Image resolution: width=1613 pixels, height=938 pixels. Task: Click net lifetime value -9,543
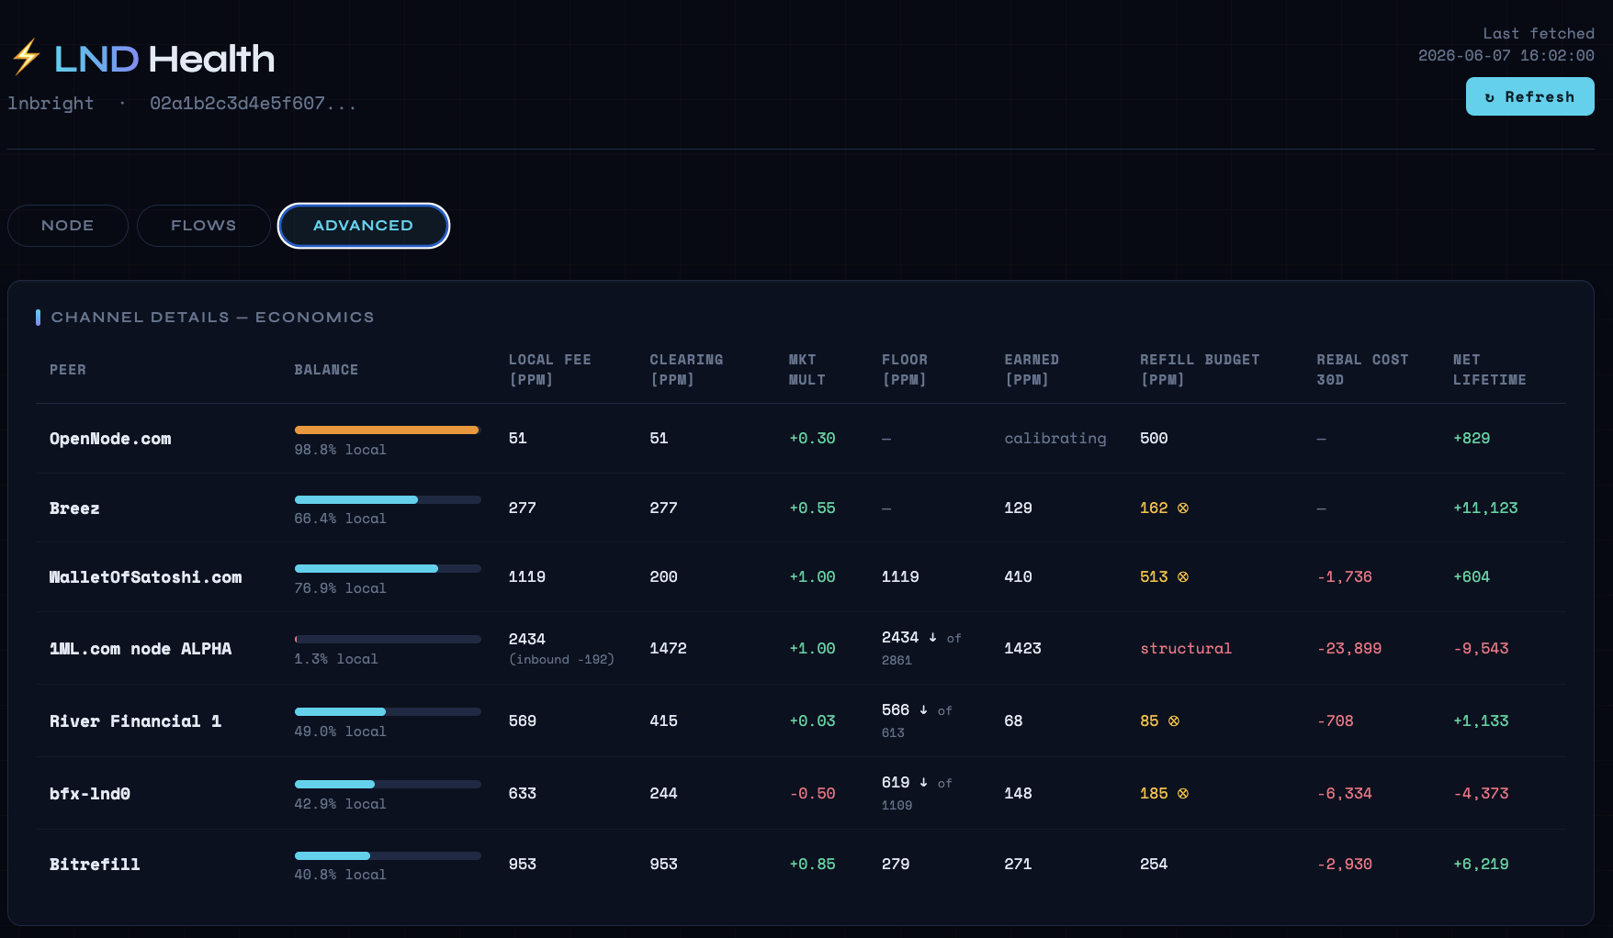(1481, 649)
